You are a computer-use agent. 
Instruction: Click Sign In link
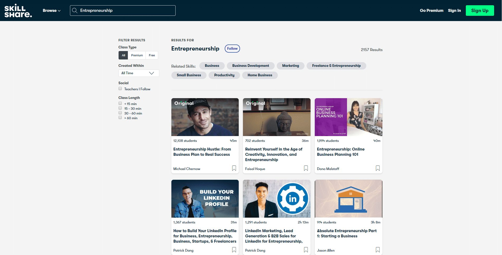click(x=454, y=11)
